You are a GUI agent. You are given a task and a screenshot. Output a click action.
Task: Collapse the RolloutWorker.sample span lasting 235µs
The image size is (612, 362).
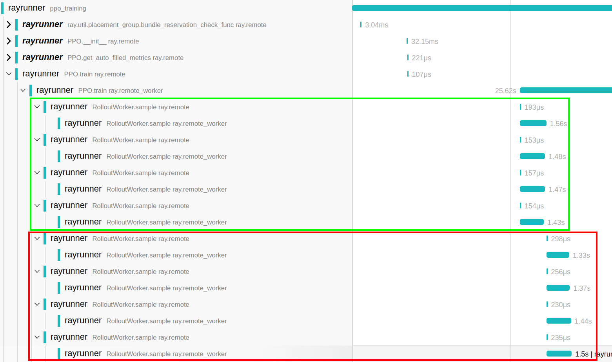(x=37, y=337)
